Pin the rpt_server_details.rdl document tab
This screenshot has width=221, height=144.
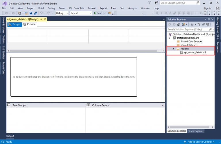pos(41,19)
